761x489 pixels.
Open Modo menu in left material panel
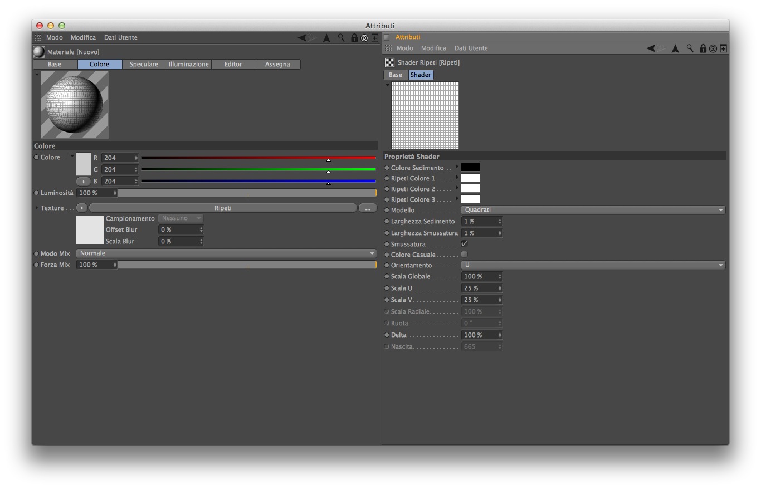point(55,38)
